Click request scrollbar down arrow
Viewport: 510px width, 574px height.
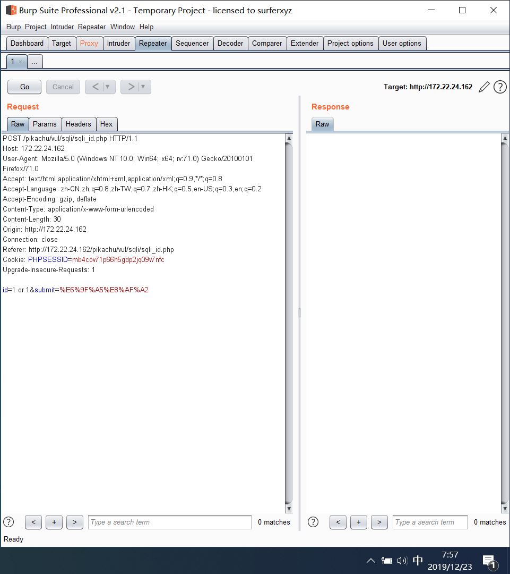[289, 509]
